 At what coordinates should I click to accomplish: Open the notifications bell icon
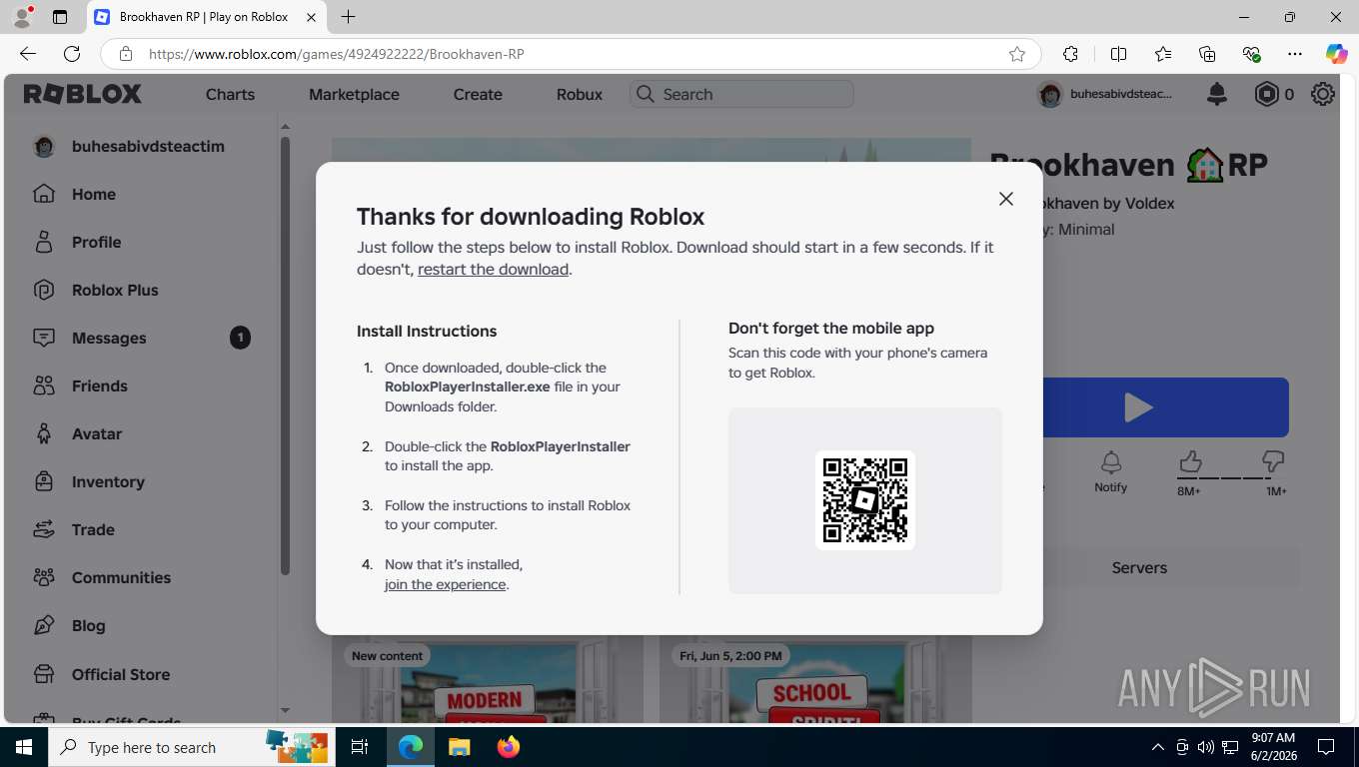(1217, 94)
